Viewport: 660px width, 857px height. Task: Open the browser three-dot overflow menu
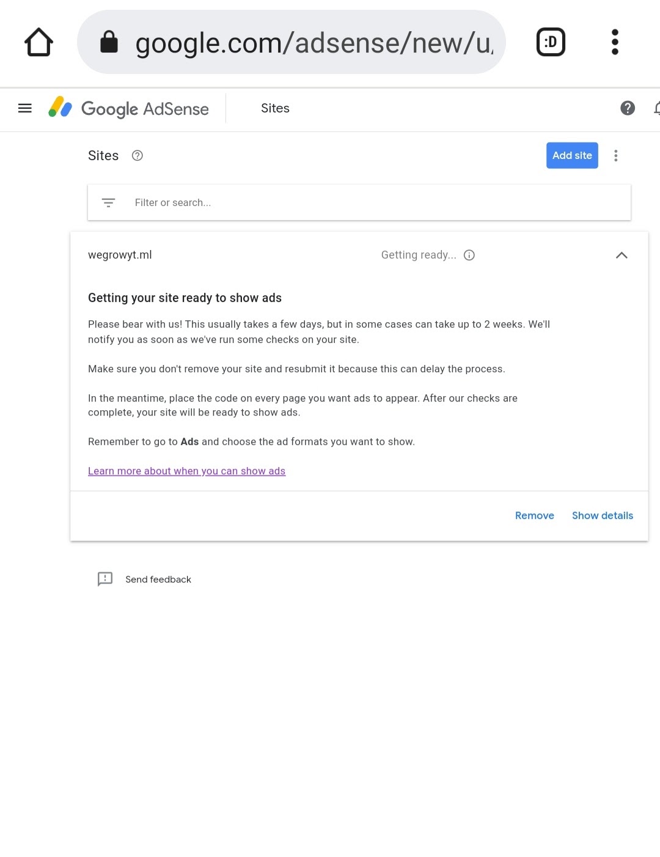(x=615, y=42)
